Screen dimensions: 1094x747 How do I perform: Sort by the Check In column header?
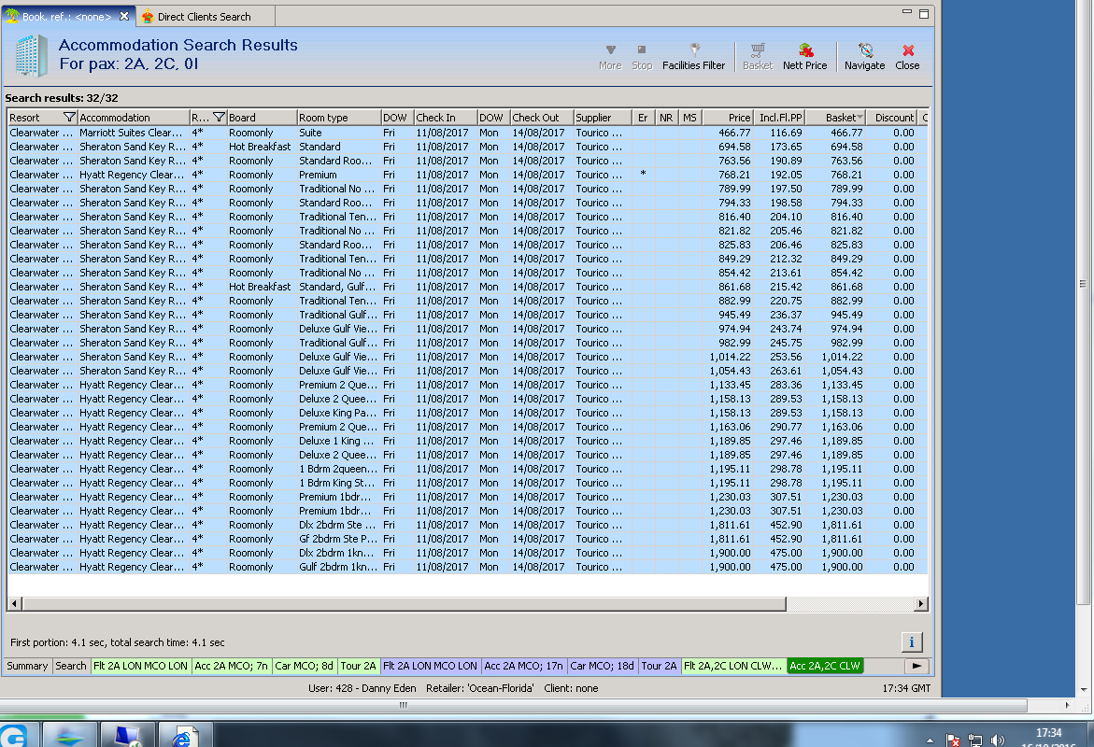(445, 117)
